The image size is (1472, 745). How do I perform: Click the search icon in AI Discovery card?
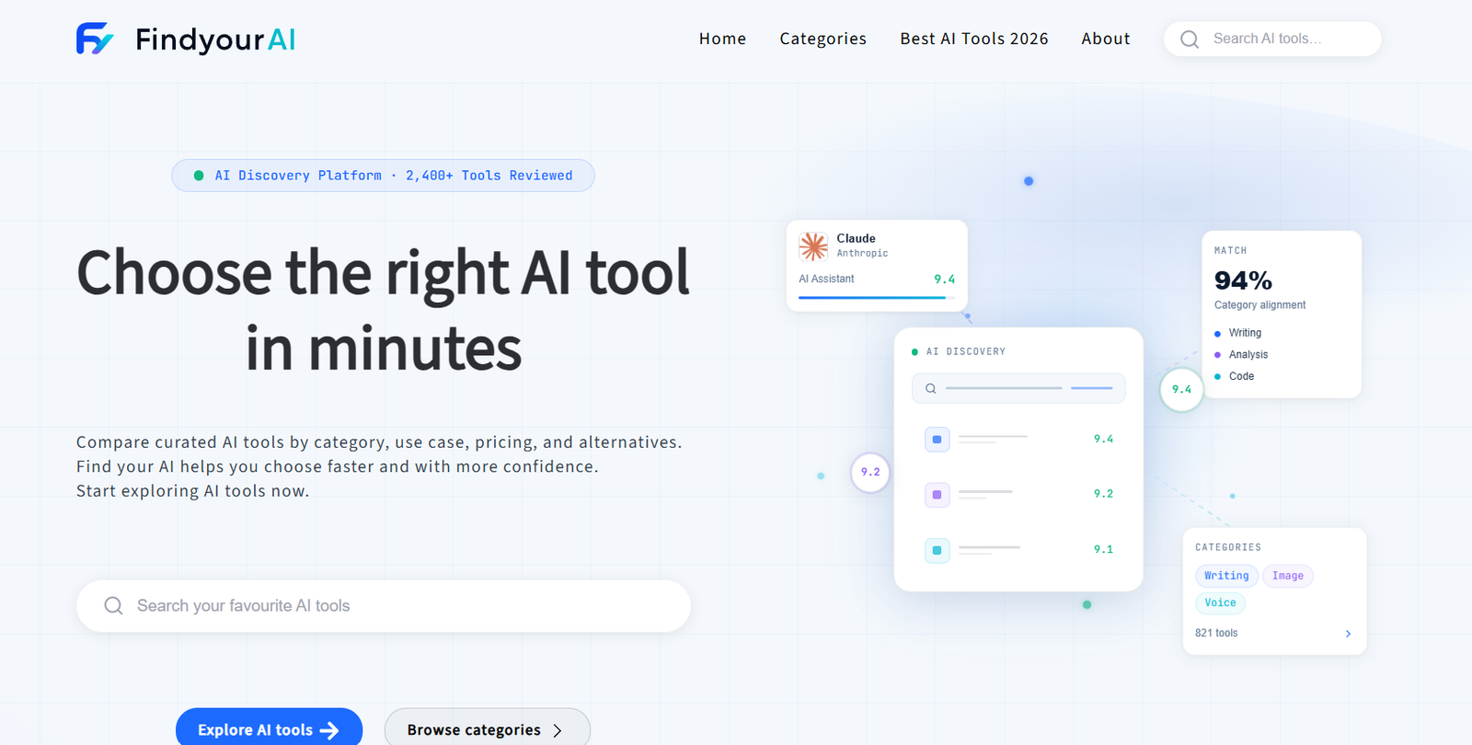click(930, 388)
